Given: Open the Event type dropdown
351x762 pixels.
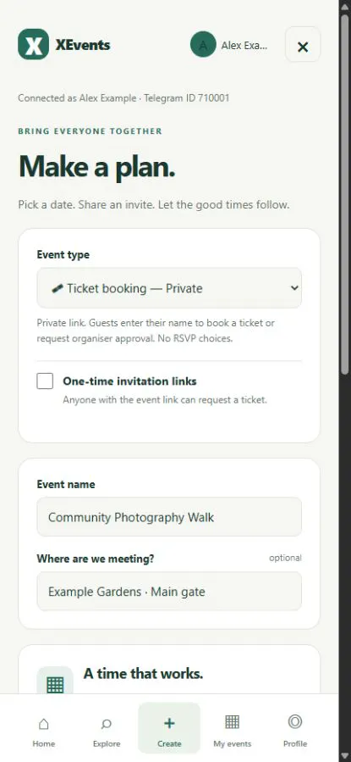Looking at the screenshot, I should tap(169, 287).
